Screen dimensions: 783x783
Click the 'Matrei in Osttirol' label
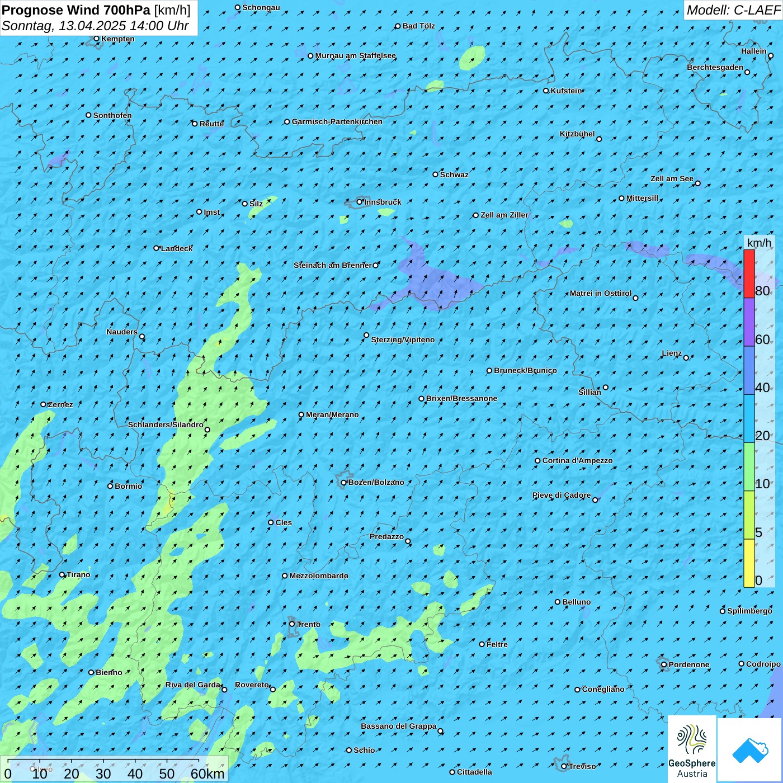tap(601, 293)
